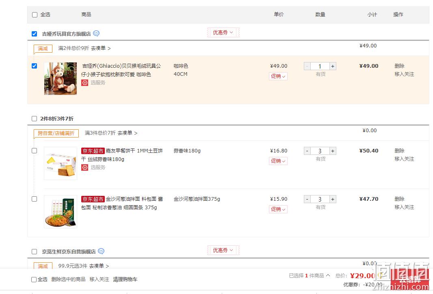Viewport: 433px width, 294px height.
Task: Delete the 金沙河葱油拌面 item
Action: (x=399, y=199)
